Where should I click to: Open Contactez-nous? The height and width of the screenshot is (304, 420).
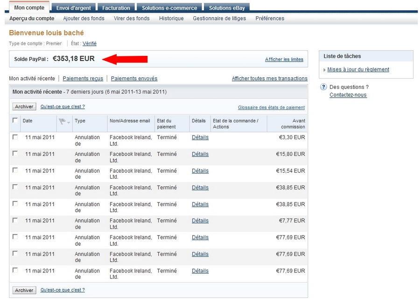347,95
